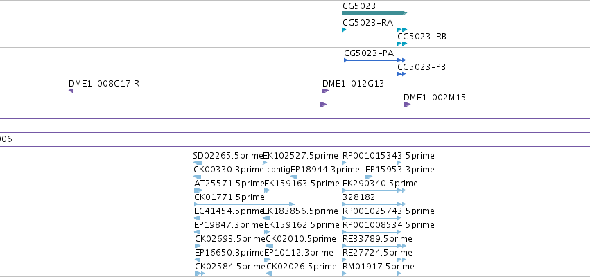Click the RM01917.5prime EST label
This screenshot has height=277, width=590.
(379, 267)
